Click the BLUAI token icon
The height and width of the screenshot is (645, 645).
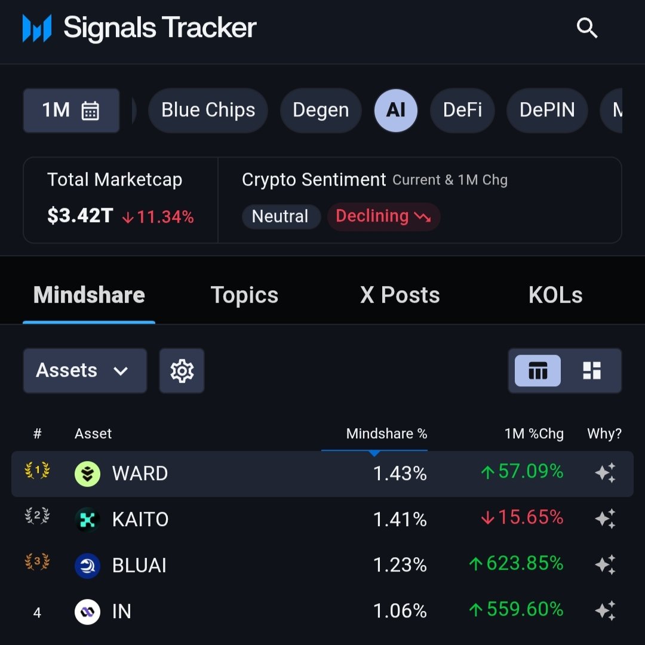[x=87, y=566]
